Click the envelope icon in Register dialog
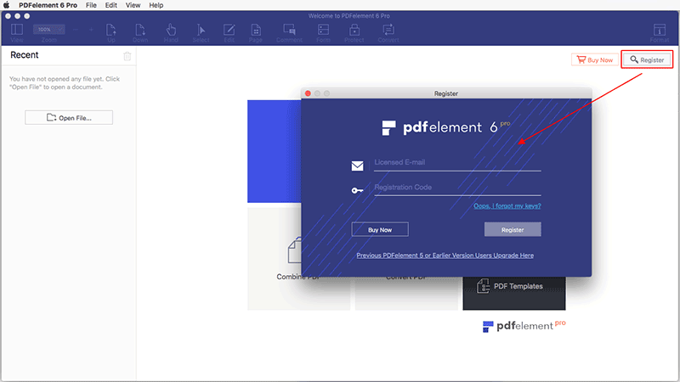The width and height of the screenshot is (680, 382). pyautogui.click(x=357, y=166)
